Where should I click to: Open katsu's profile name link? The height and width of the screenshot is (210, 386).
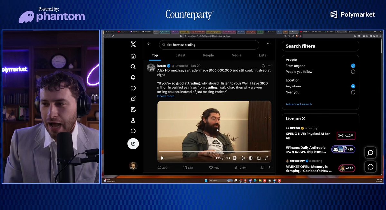(161, 66)
